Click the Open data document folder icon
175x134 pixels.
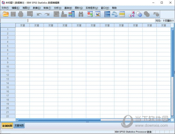pyautogui.click(x=6, y=14)
